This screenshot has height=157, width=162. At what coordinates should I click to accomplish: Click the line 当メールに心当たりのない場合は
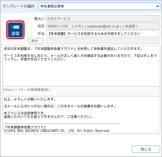tap(60, 106)
